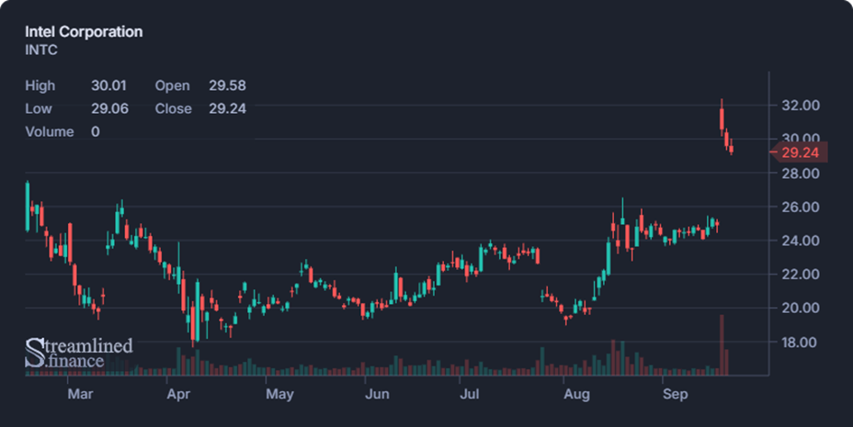Click the May label on time axis
Image resolution: width=853 pixels, height=427 pixels.
[x=279, y=394]
